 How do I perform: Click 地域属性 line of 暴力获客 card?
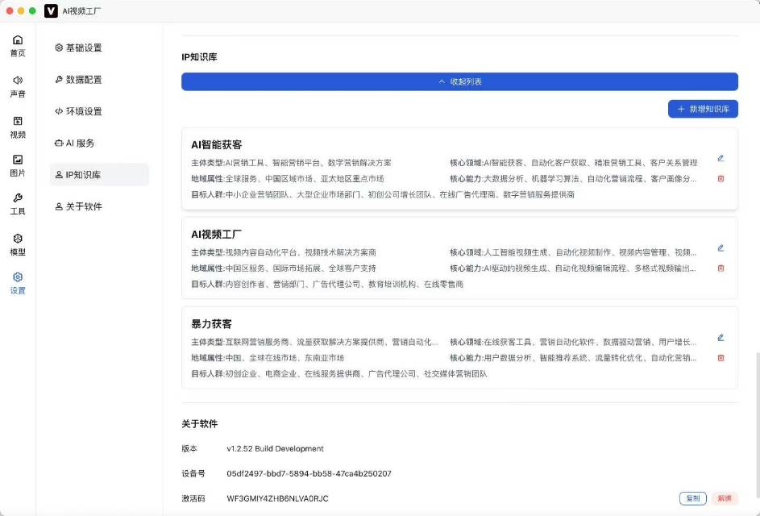(268, 358)
